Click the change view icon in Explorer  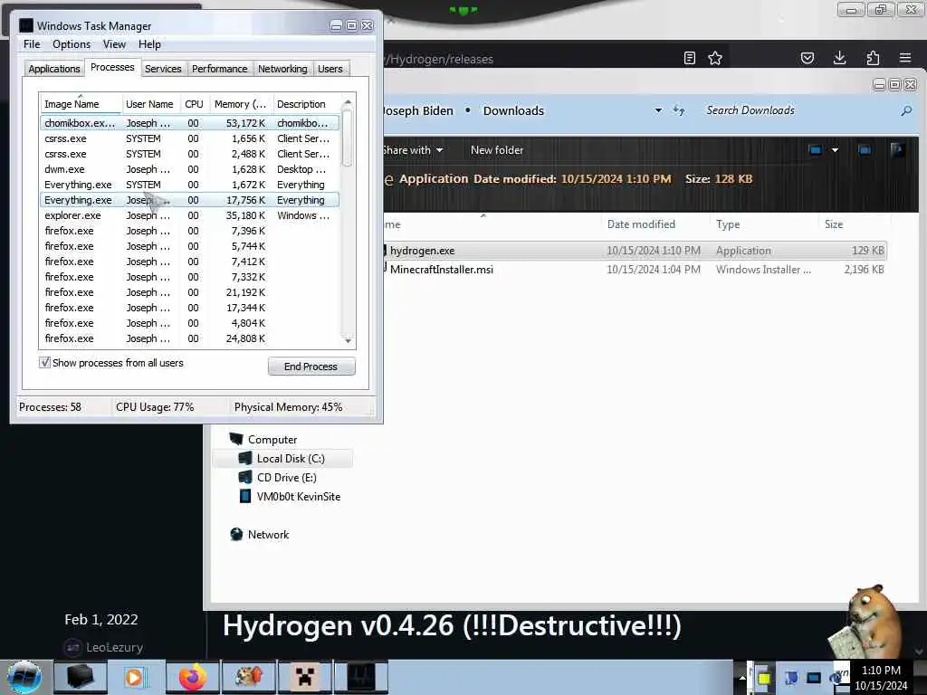click(x=816, y=150)
